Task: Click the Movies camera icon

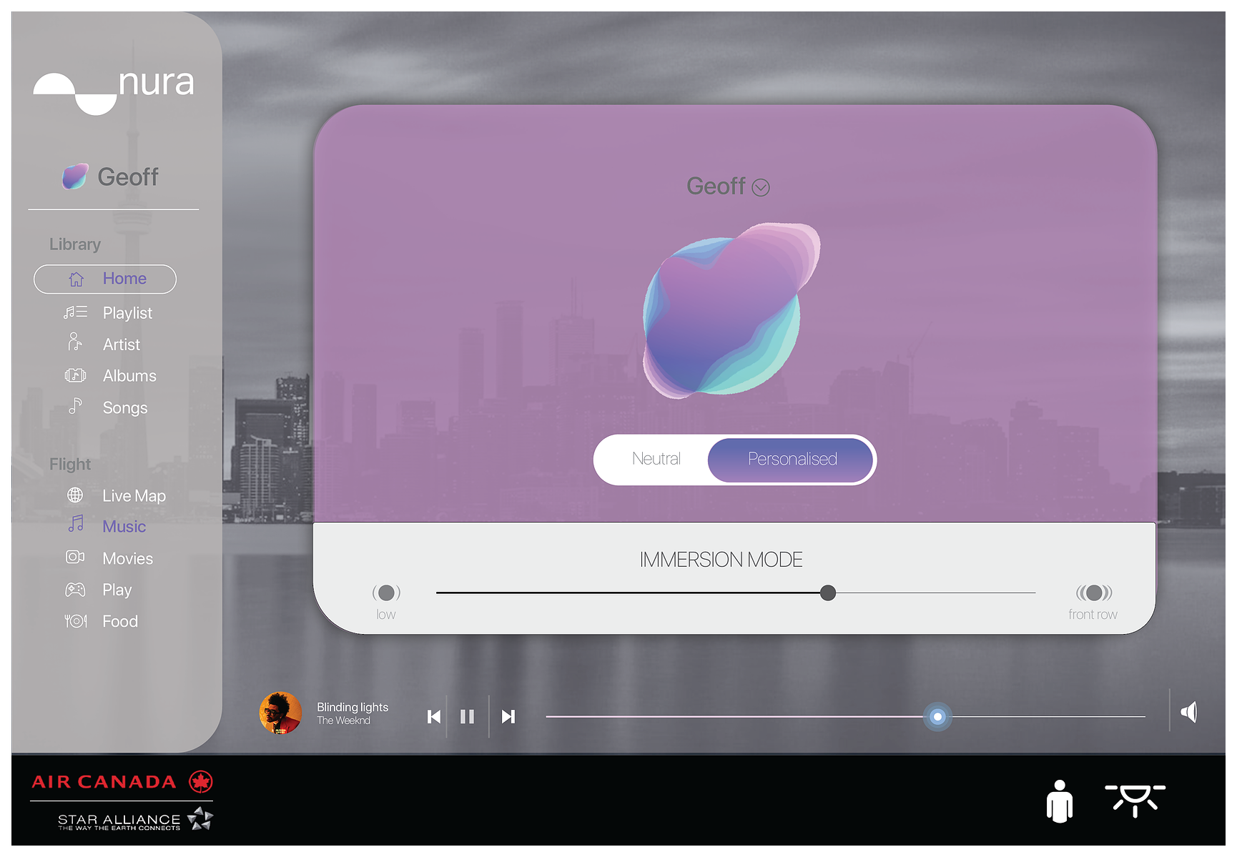Action: coord(75,557)
